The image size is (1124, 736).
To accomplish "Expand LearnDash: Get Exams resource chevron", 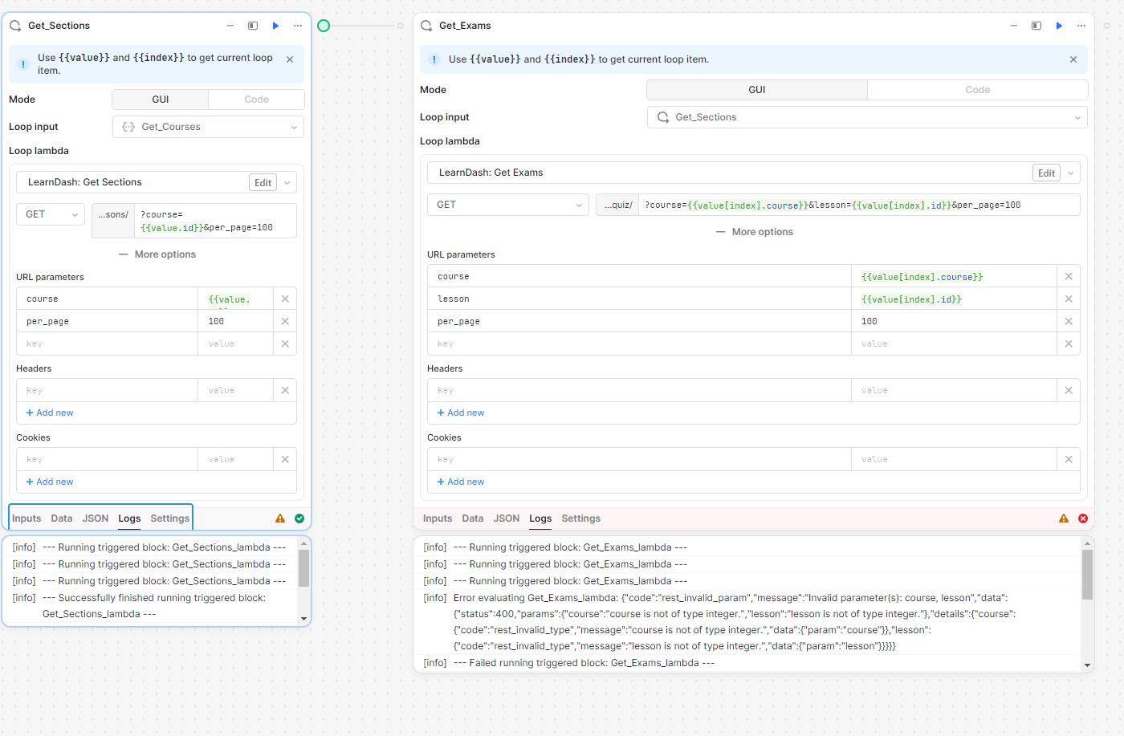I will [1071, 173].
